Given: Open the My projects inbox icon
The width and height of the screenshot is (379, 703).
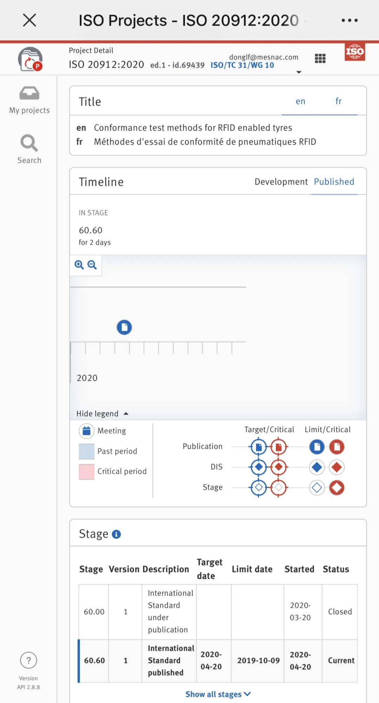Looking at the screenshot, I should point(29,93).
